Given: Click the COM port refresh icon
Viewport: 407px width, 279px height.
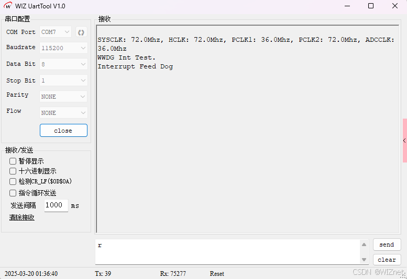Looking at the screenshot, I should pyautogui.click(x=81, y=32).
